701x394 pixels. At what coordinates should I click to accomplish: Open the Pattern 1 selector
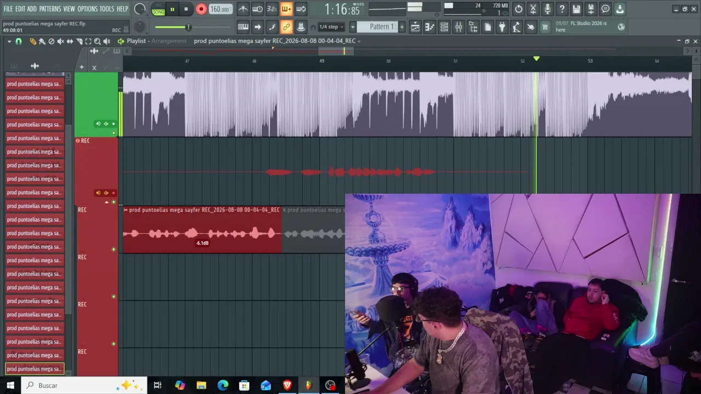[x=377, y=27]
